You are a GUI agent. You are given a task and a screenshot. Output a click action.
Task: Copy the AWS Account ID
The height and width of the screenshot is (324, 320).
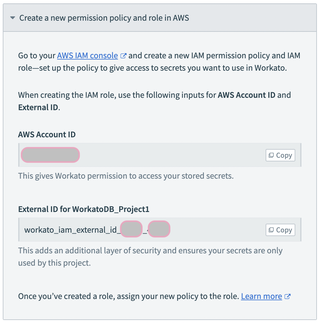280,155
